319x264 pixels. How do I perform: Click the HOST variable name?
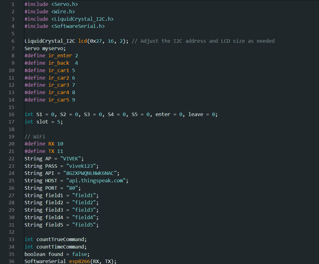[x=51, y=180]
